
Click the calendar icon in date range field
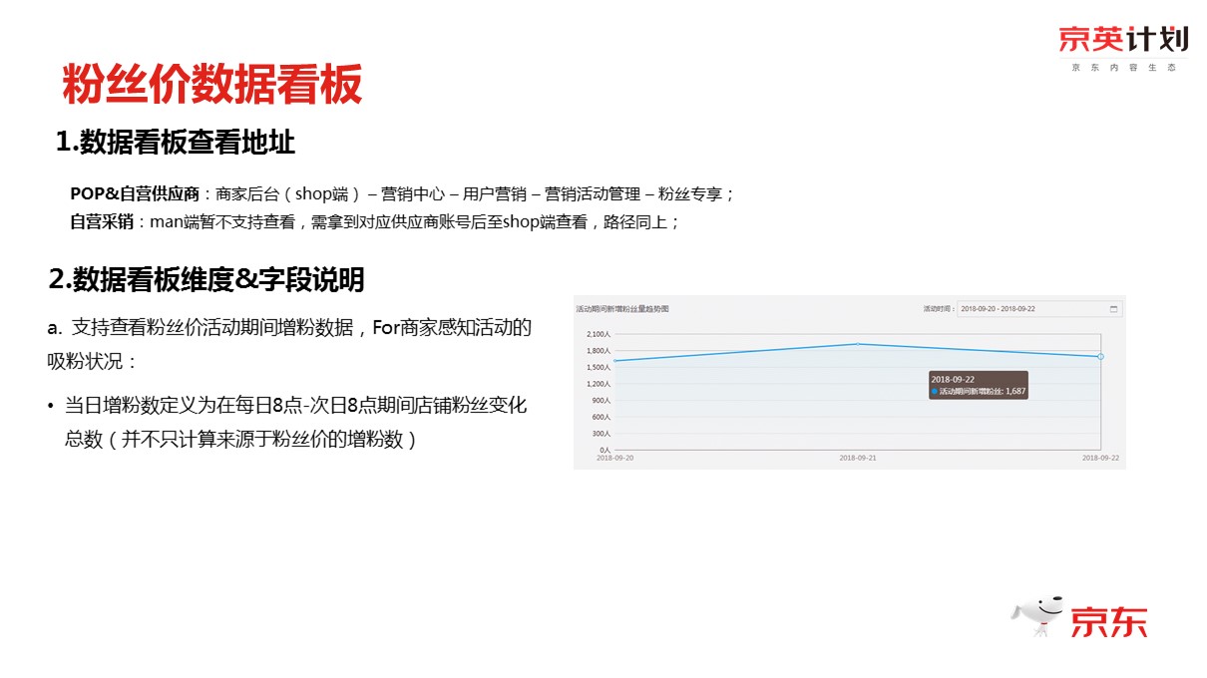pos(1113,309)
